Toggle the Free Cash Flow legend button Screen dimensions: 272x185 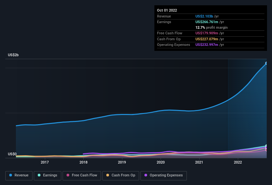point(82,176)
